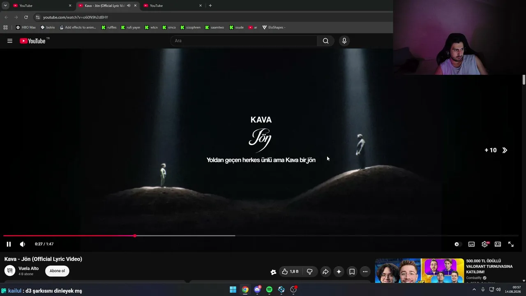Open the Valorant tournament video thumbnail
Image resolution: width=526 pixels, height=296 pixels.
420,271
